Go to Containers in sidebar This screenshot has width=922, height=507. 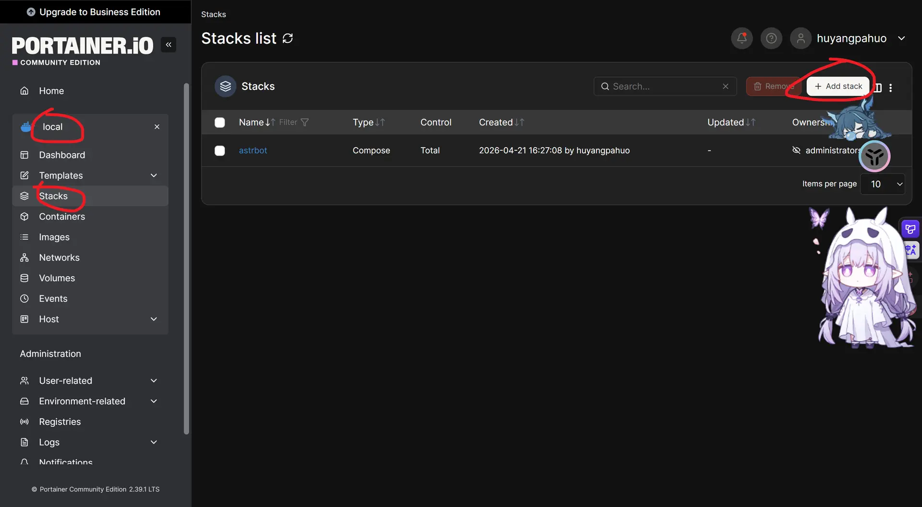62,217
